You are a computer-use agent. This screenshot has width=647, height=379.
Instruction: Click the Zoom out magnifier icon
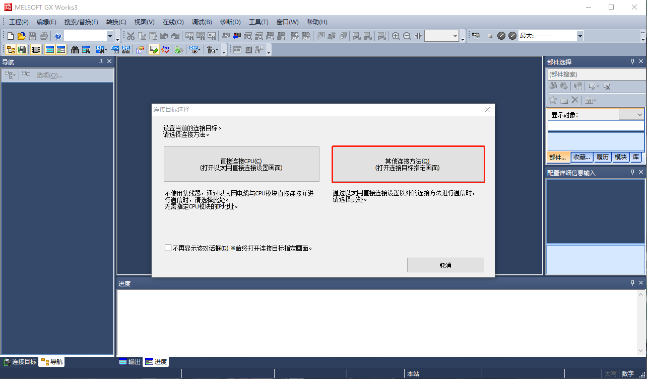(x=407, y=36)
